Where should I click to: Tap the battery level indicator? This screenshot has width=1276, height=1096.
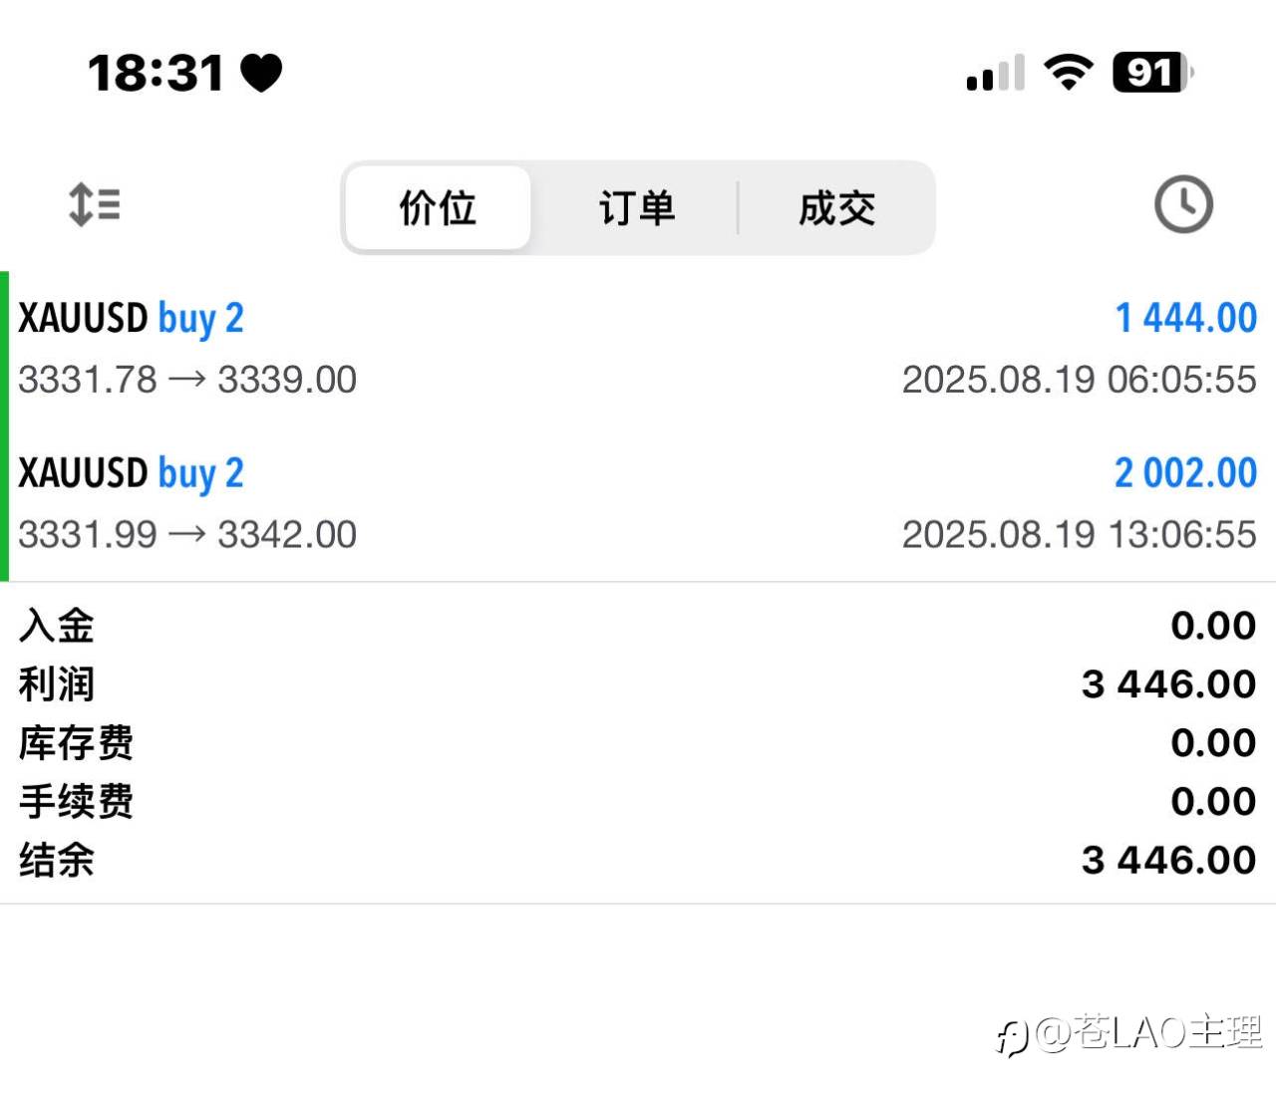[1151, 72]
